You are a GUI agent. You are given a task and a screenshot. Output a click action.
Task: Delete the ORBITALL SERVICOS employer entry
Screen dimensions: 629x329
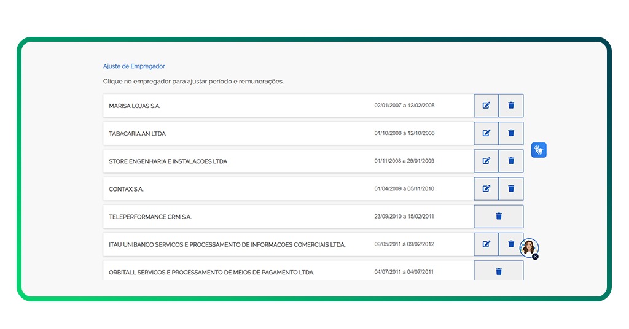point(499,271)
